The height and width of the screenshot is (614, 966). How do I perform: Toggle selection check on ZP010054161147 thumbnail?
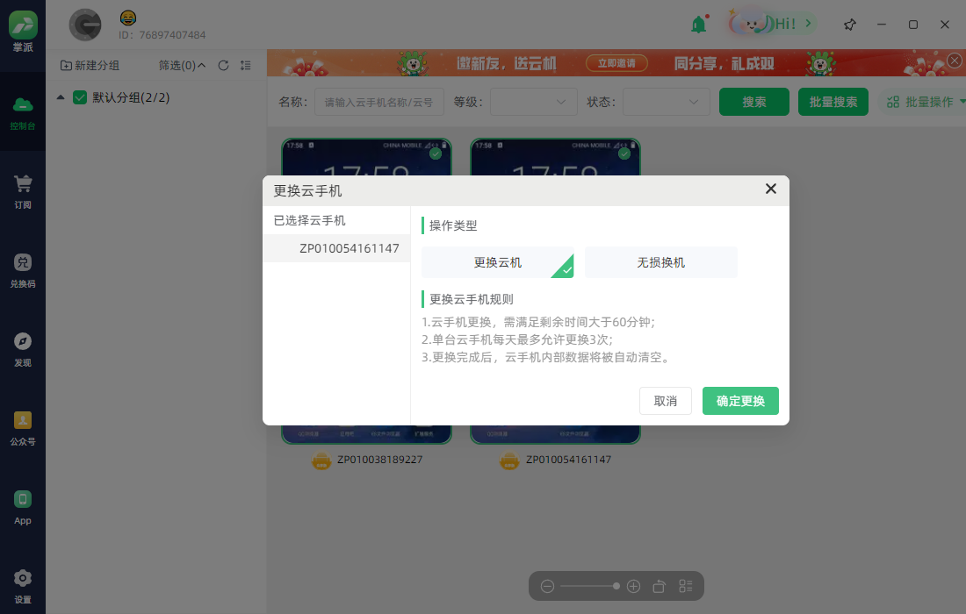click(x=624, y=153)
